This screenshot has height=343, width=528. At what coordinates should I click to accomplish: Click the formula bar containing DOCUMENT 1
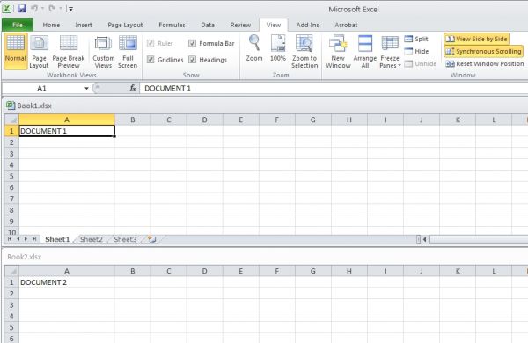(334, 89)
